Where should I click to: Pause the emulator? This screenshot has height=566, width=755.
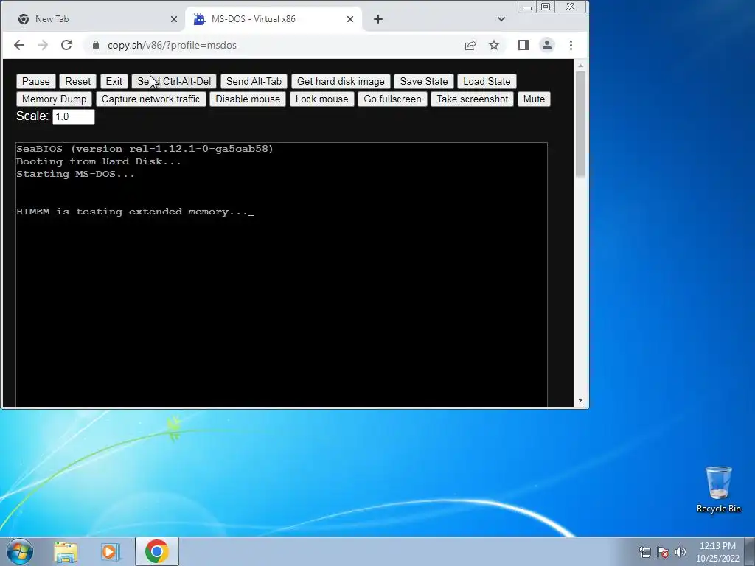click(36, 81)
